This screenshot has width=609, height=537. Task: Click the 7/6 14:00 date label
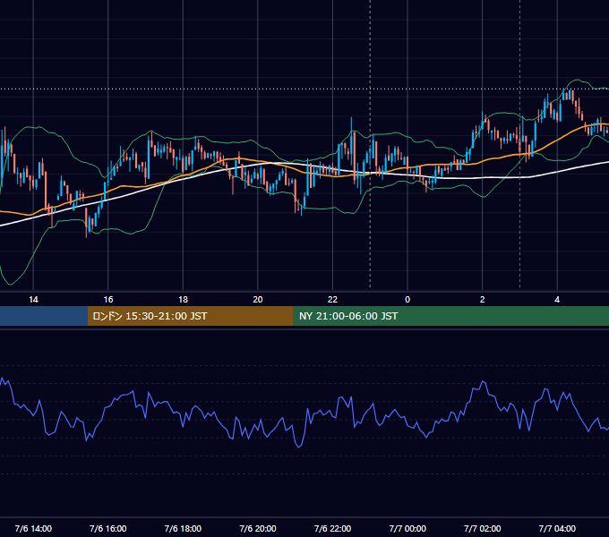[33, 528]
